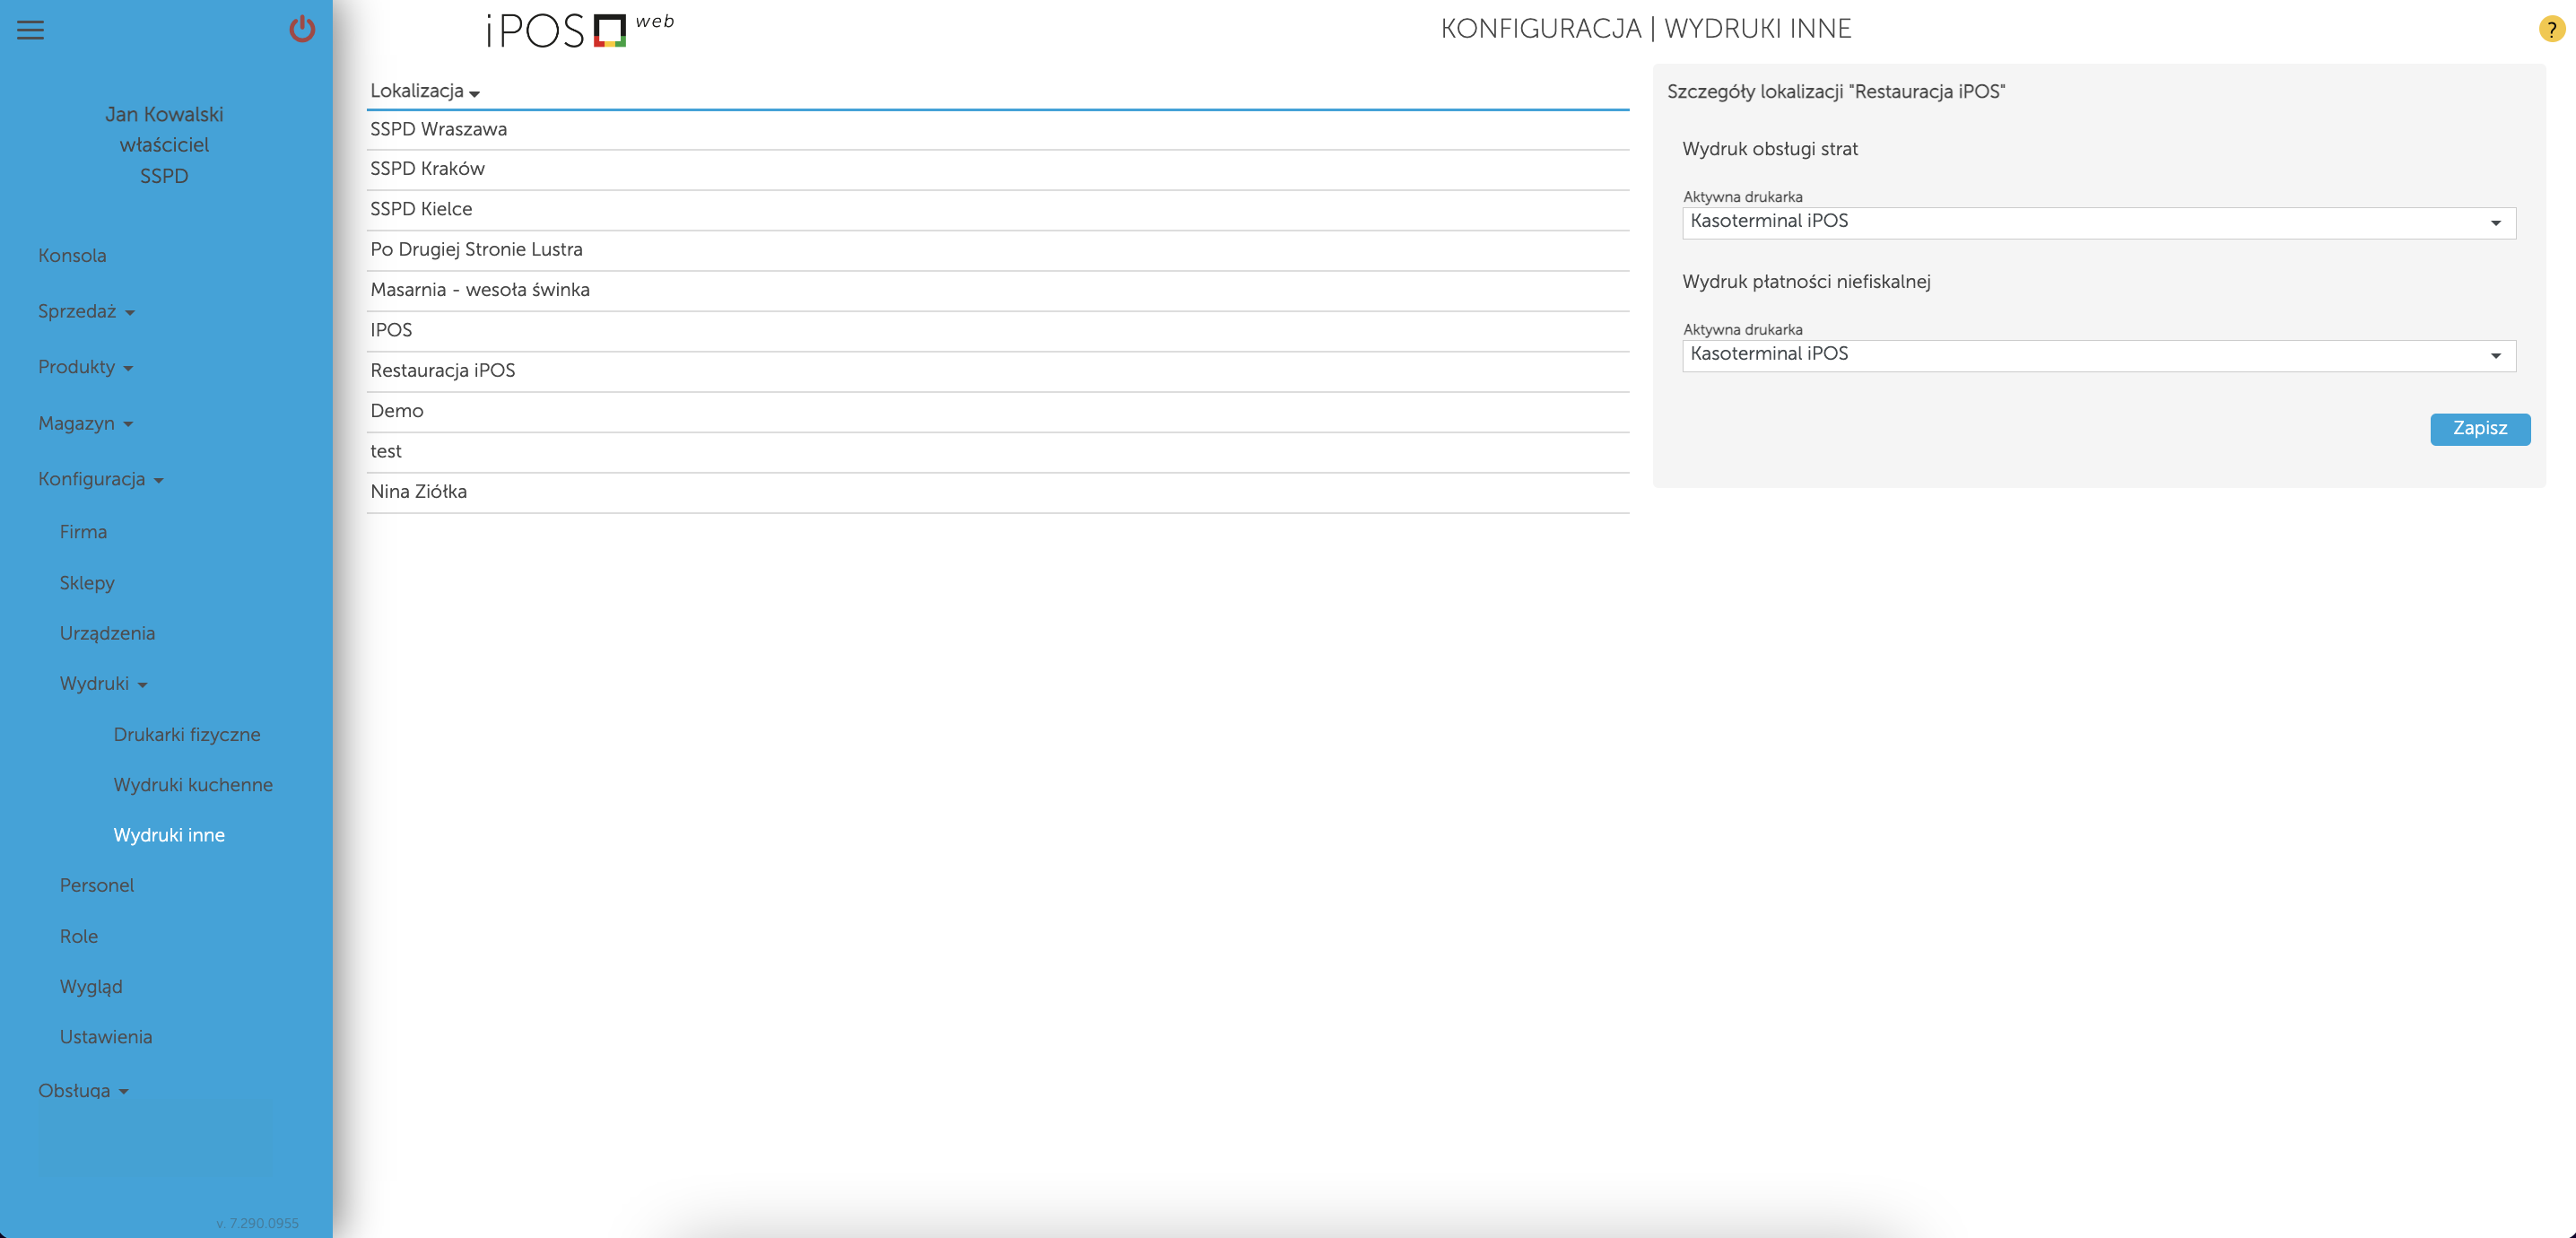The image size is (2576, 1238).
Task: Collapse the Wydruki submenu
Action: [103, 683]
